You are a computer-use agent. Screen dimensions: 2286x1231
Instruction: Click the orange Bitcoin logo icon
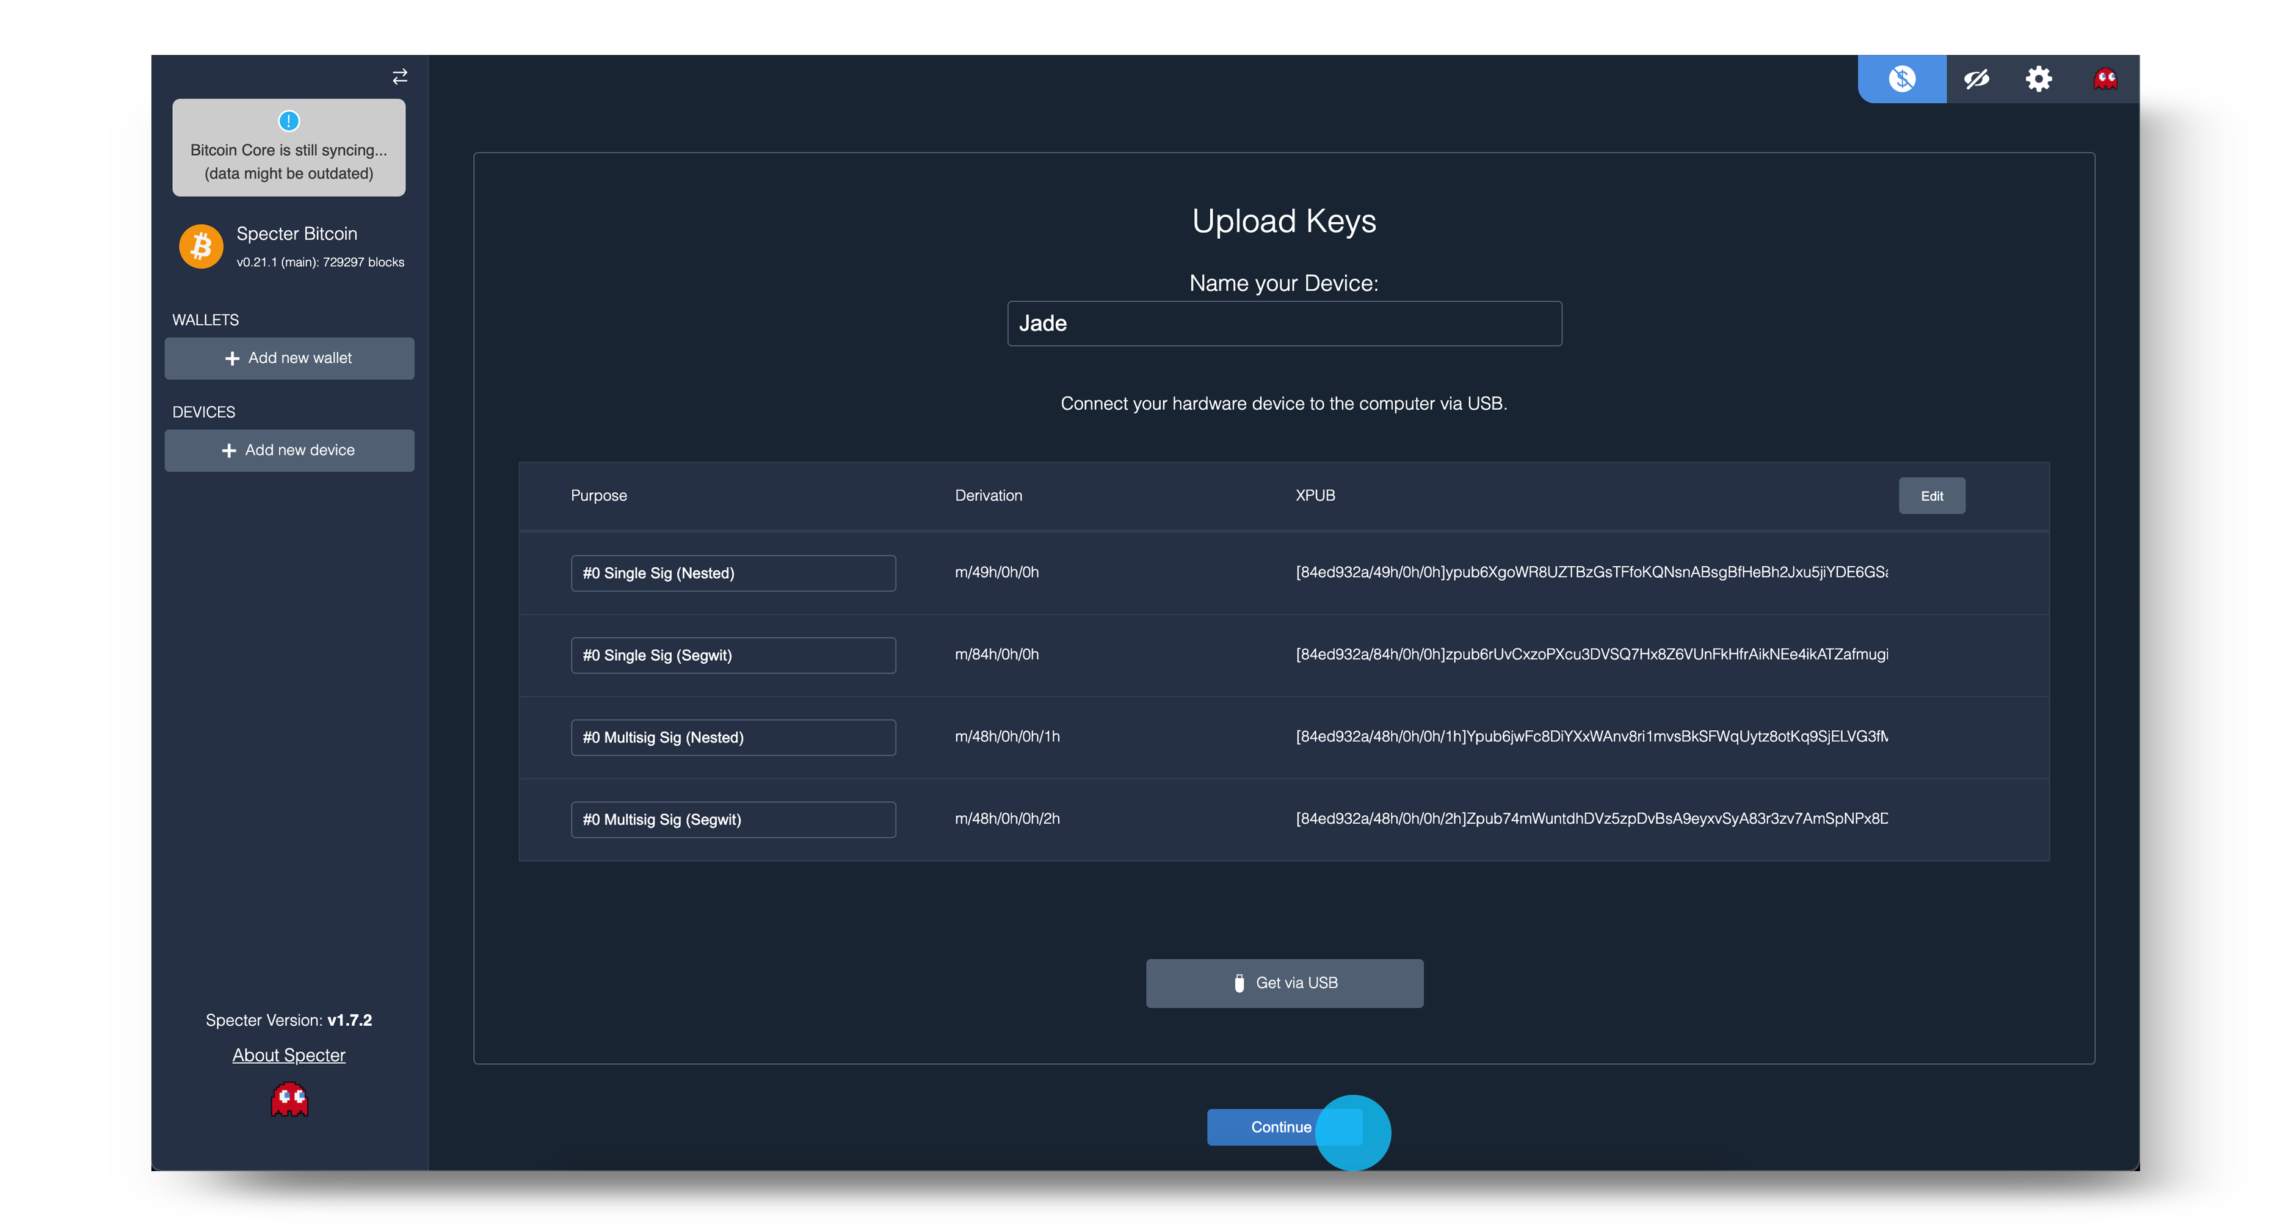point(201,246)
